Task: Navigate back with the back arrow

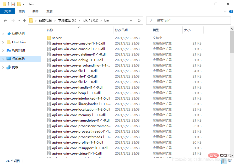Action: [6, 20]
